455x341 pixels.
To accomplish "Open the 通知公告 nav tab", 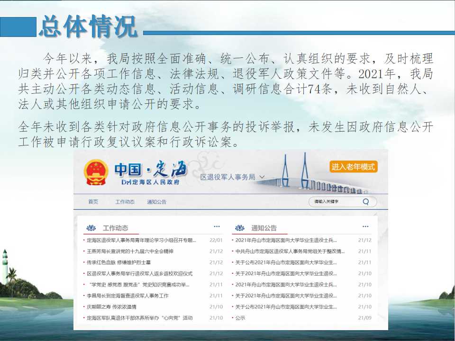I will click(x=156, y=202).
